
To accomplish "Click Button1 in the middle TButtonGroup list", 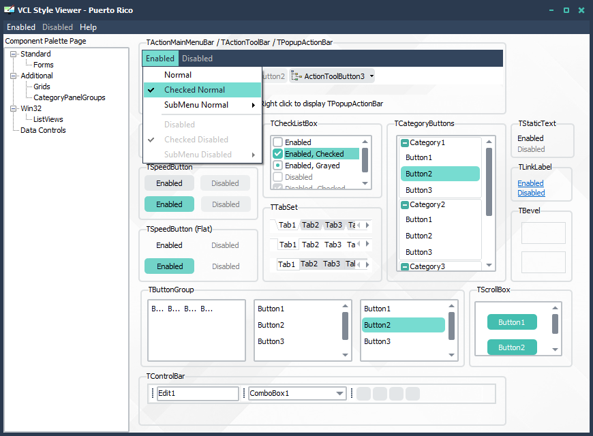I will pyautogui.click(x=298, y=309).
